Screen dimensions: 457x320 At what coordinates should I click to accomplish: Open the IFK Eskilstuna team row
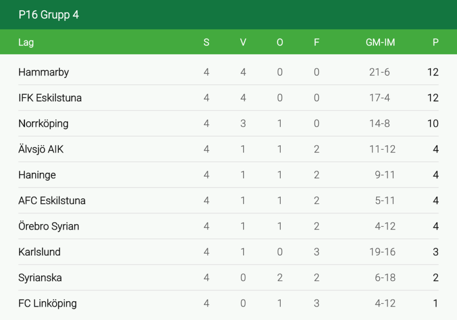[50, 98]
